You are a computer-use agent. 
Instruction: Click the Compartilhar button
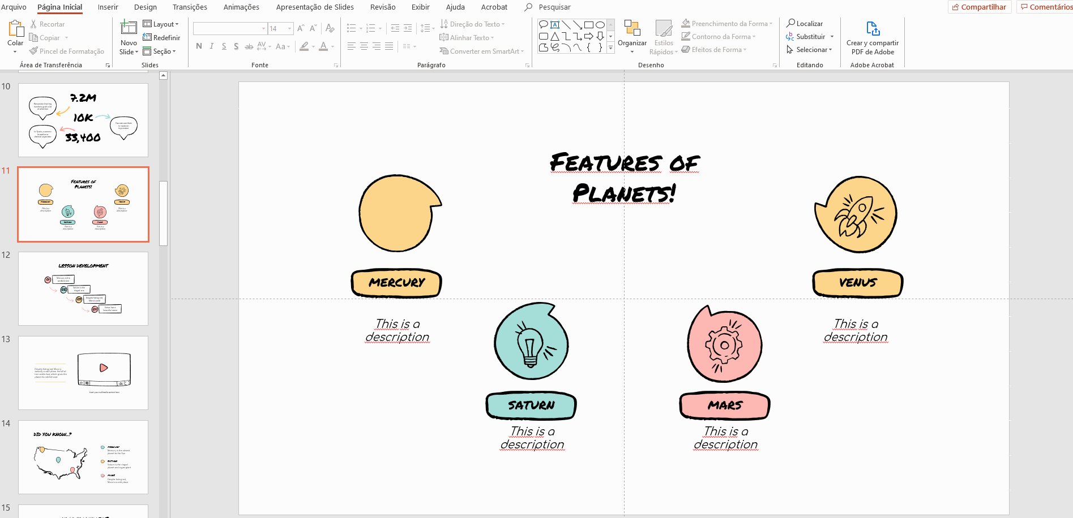pos(980,7)
